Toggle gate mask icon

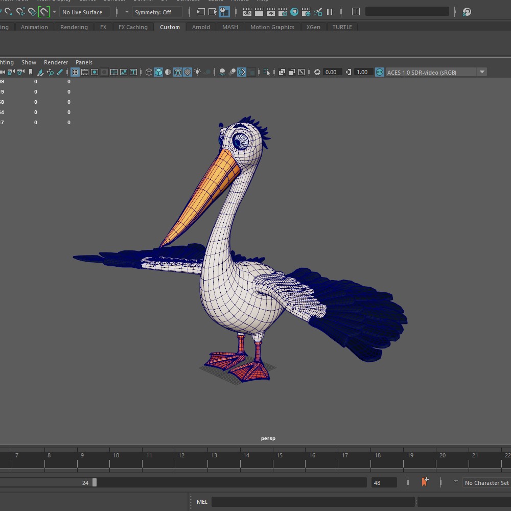coord(104,72)
